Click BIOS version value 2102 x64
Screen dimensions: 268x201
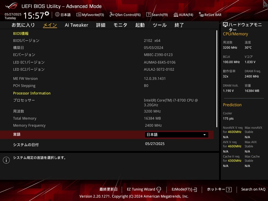152,41
